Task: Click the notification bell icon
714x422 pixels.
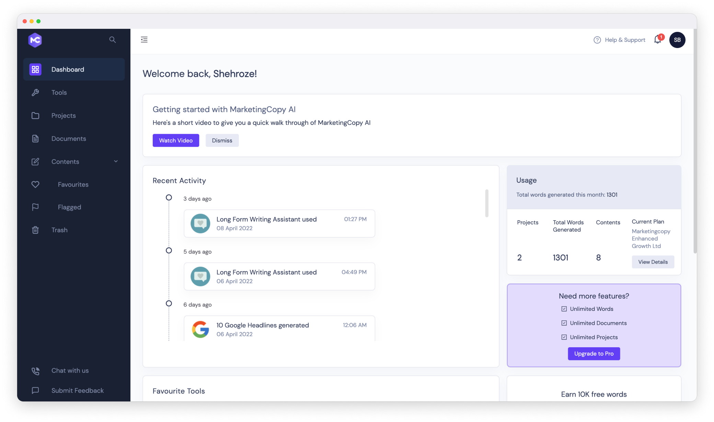Action: pyautogui.click(x=657, y=40)
